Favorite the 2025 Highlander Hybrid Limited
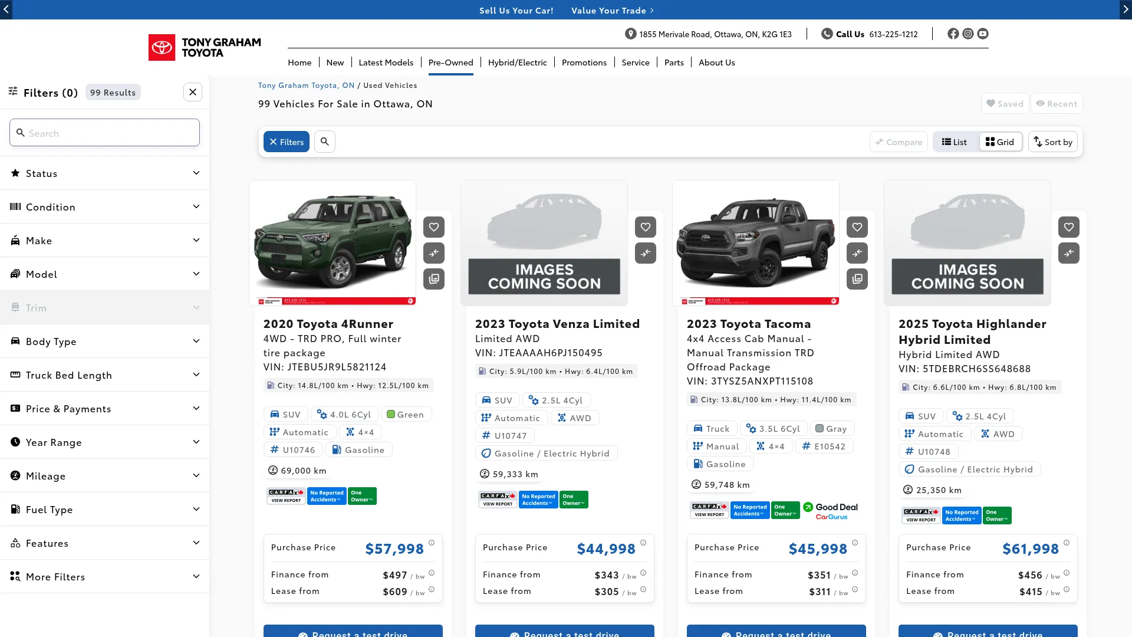The height and width of the screenshot is (637, 1132). (x=1069, y=227)
